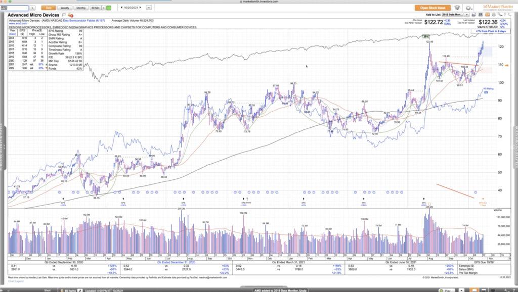Screen dimensions: 518x292
Task: Click the chart view icon
Action: click(473, 15)
